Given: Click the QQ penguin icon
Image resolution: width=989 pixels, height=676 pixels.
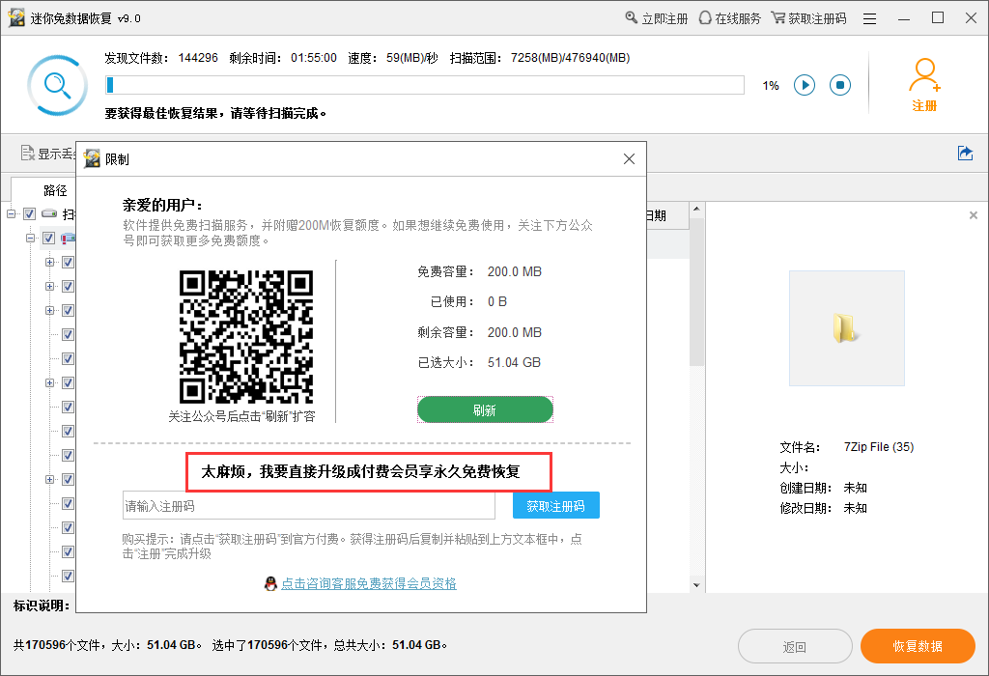Looking at the screenshot, I should click(270, 584).
